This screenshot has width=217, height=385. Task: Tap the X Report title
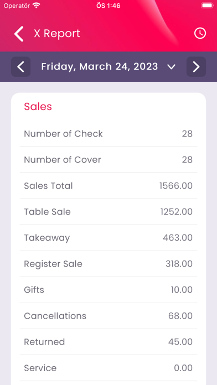pos(57,33)
